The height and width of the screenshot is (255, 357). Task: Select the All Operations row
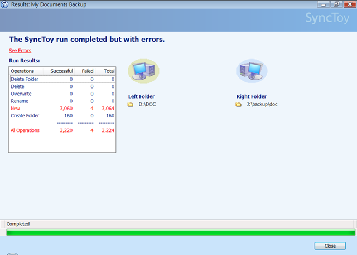62,130
